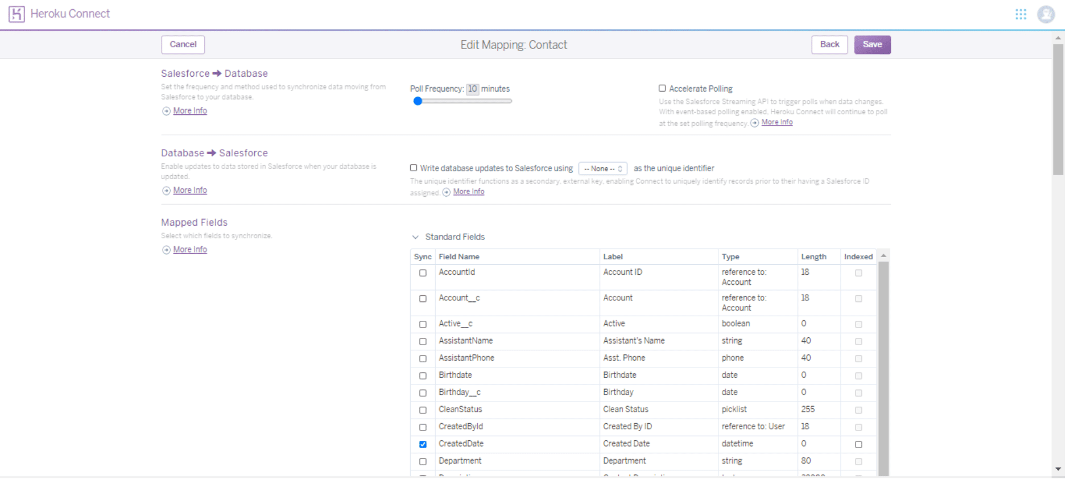The height and width of the screenshot is (480, 1066).
Task: Click the info icon next to unique identifier More Info
Action: [447, 193]
